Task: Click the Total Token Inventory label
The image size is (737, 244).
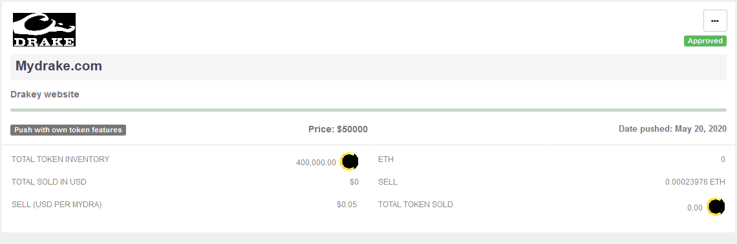Action: click(61, 159)
